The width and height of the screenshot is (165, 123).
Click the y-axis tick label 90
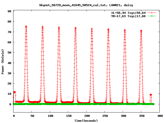tap(10, 11)
